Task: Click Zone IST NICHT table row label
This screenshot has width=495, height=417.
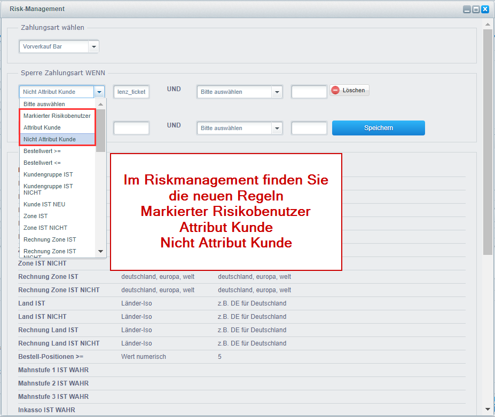Action: (x=42, y=263)
